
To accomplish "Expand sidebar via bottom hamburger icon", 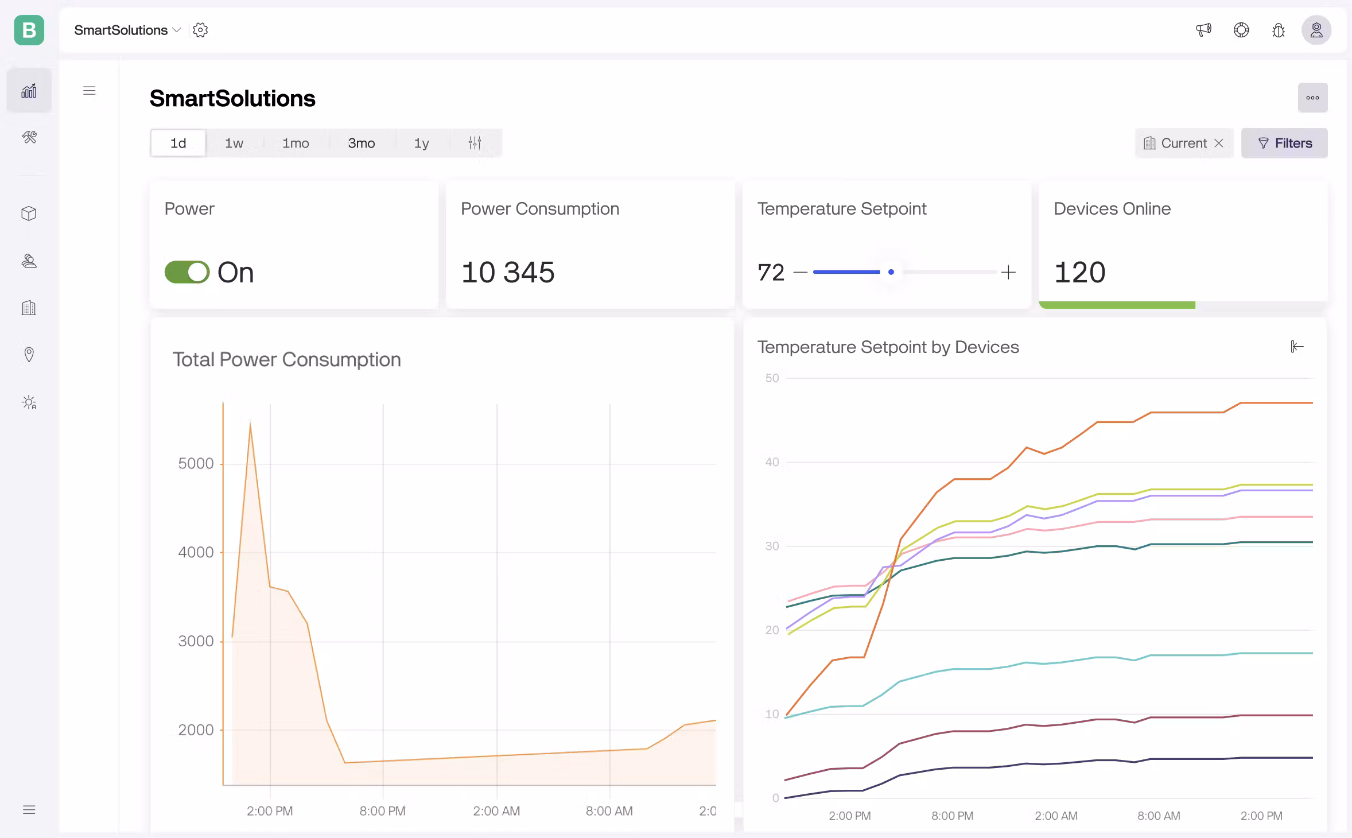I will (29, 810).
